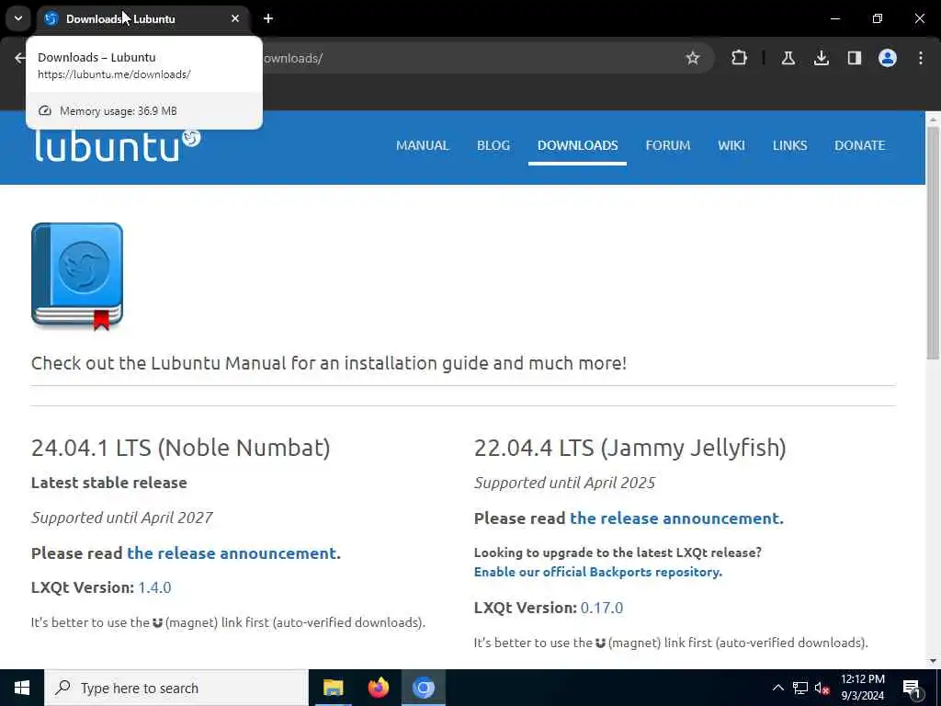The height and width of the screenshot is (706, 941).
Task: Open Jammy Jellyfish release announcement link
Action: (x=675, y=518)
